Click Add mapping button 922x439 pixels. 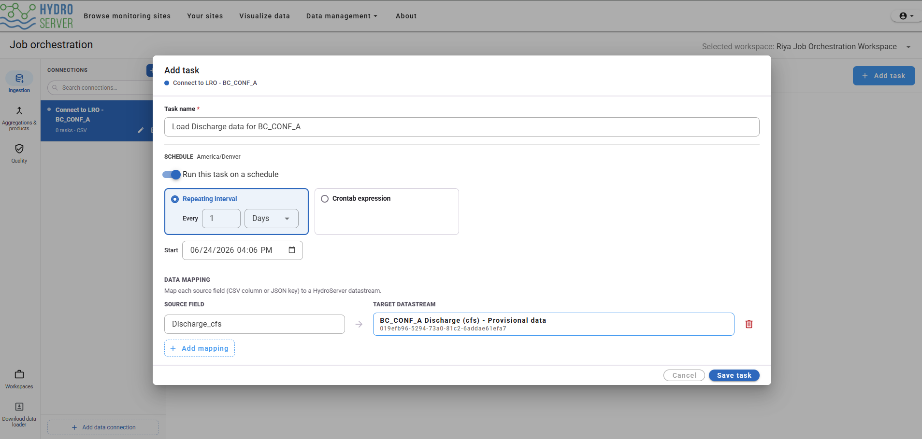point(200,348)
